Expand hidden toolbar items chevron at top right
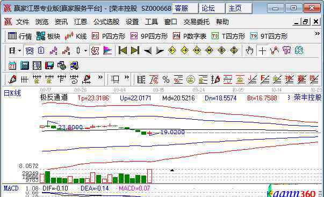 [318, 33]
